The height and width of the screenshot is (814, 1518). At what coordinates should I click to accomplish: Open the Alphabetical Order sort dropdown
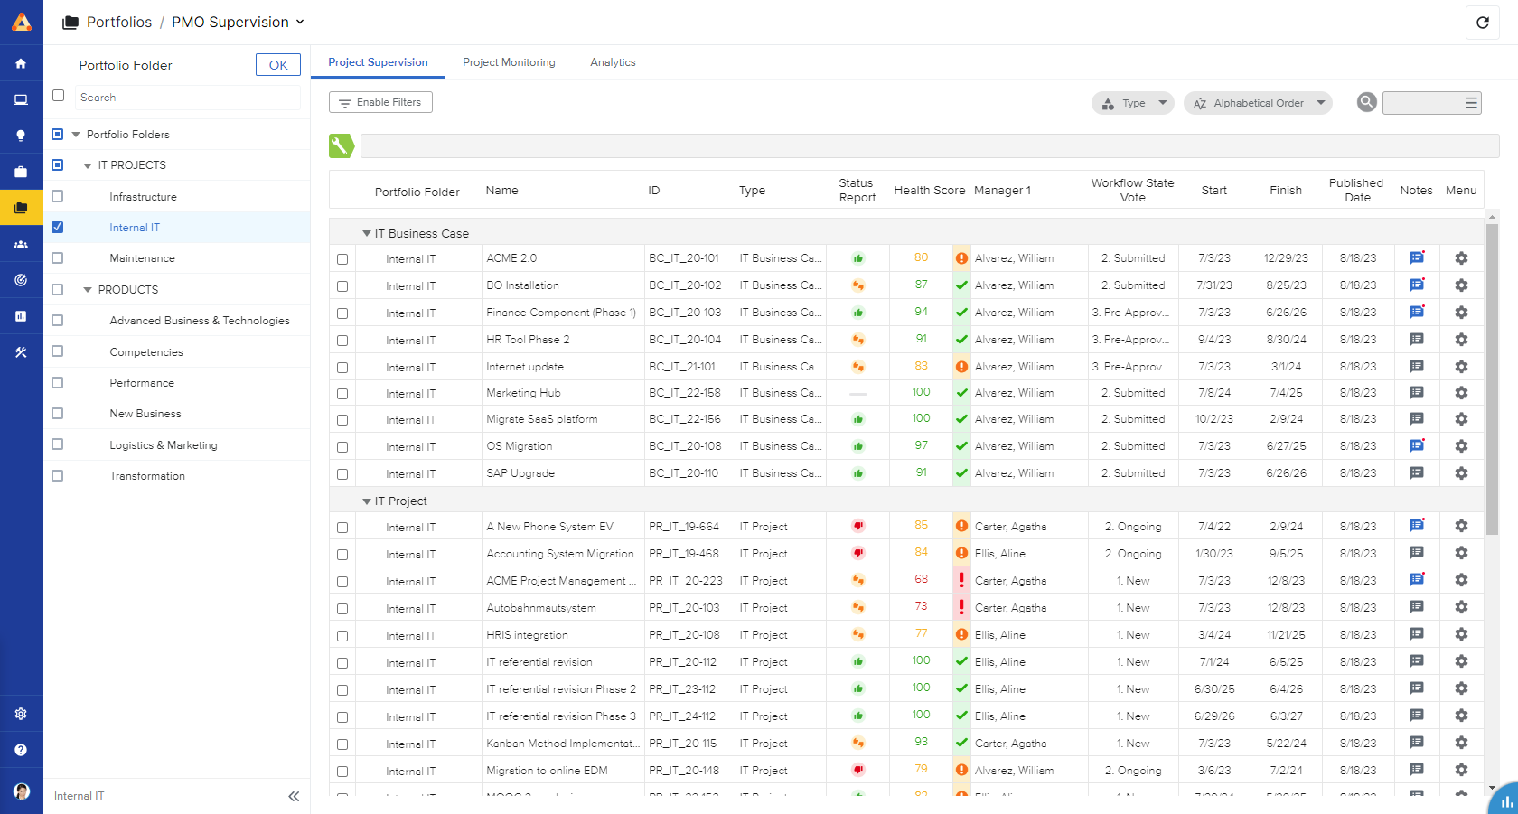pos(1258,103)
